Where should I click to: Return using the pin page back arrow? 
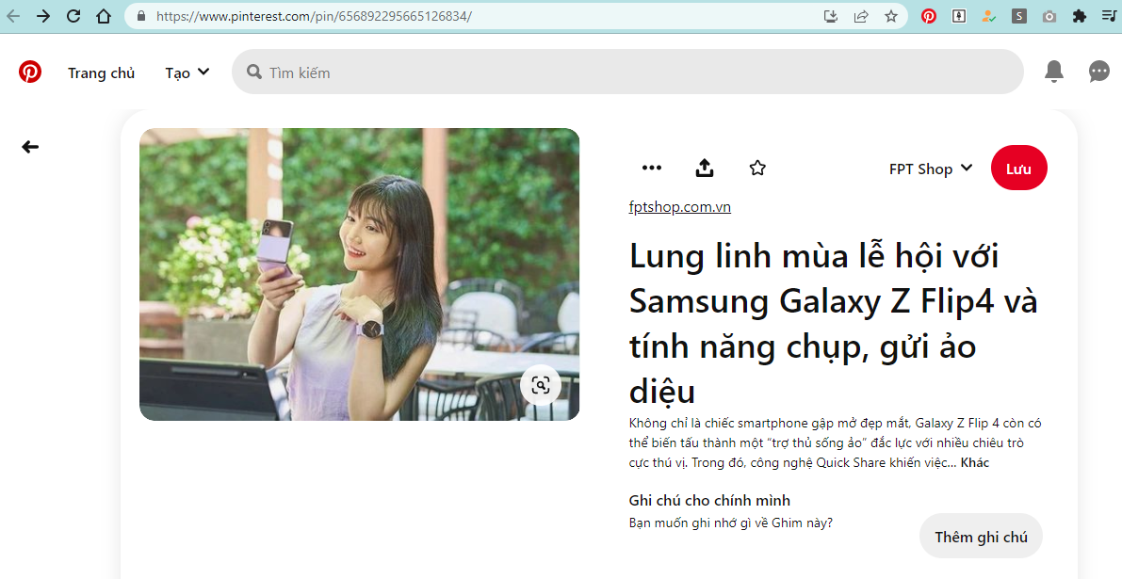(30, 147)
